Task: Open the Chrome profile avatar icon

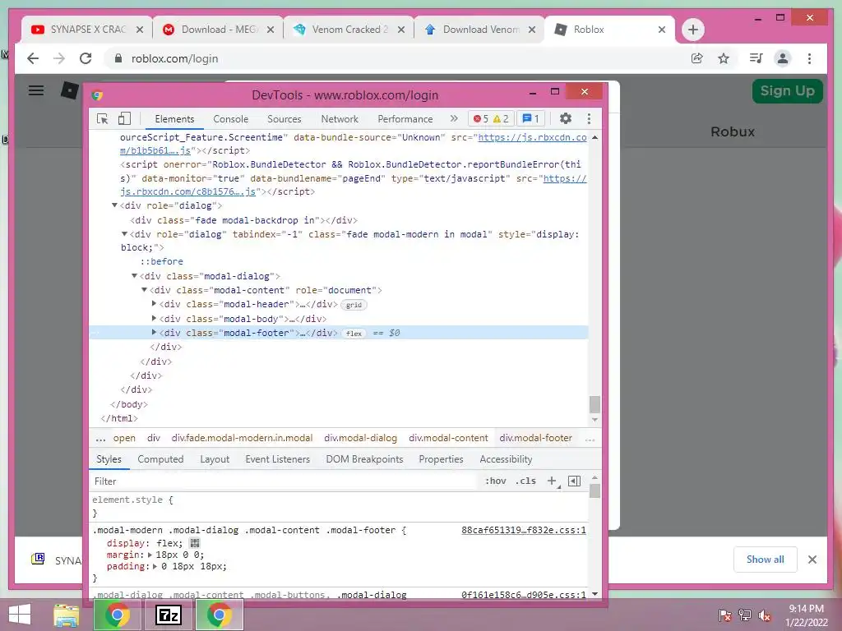Action: pyautogui.click(x=783, y=58)
